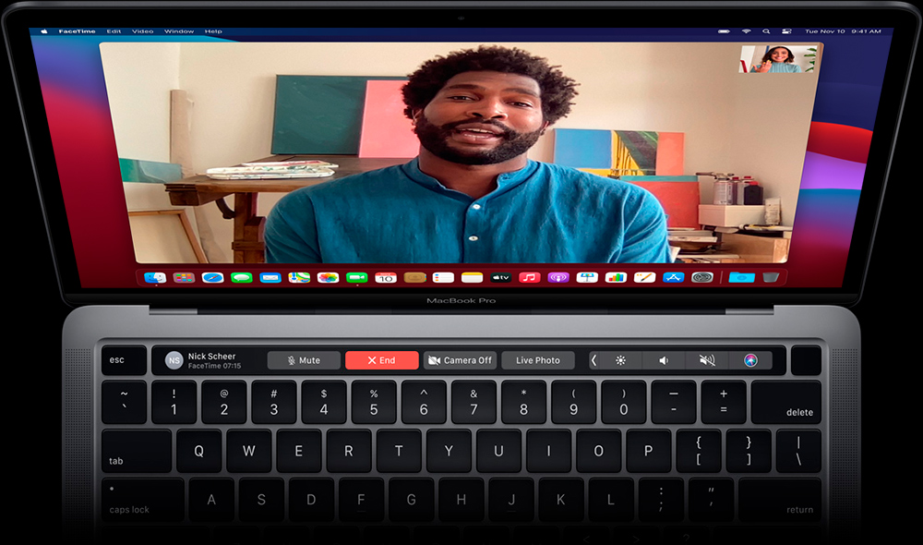Tap the brightness control on Touch Bar
The height and width of the screenshot is (545, 923).
coord(620,360)
